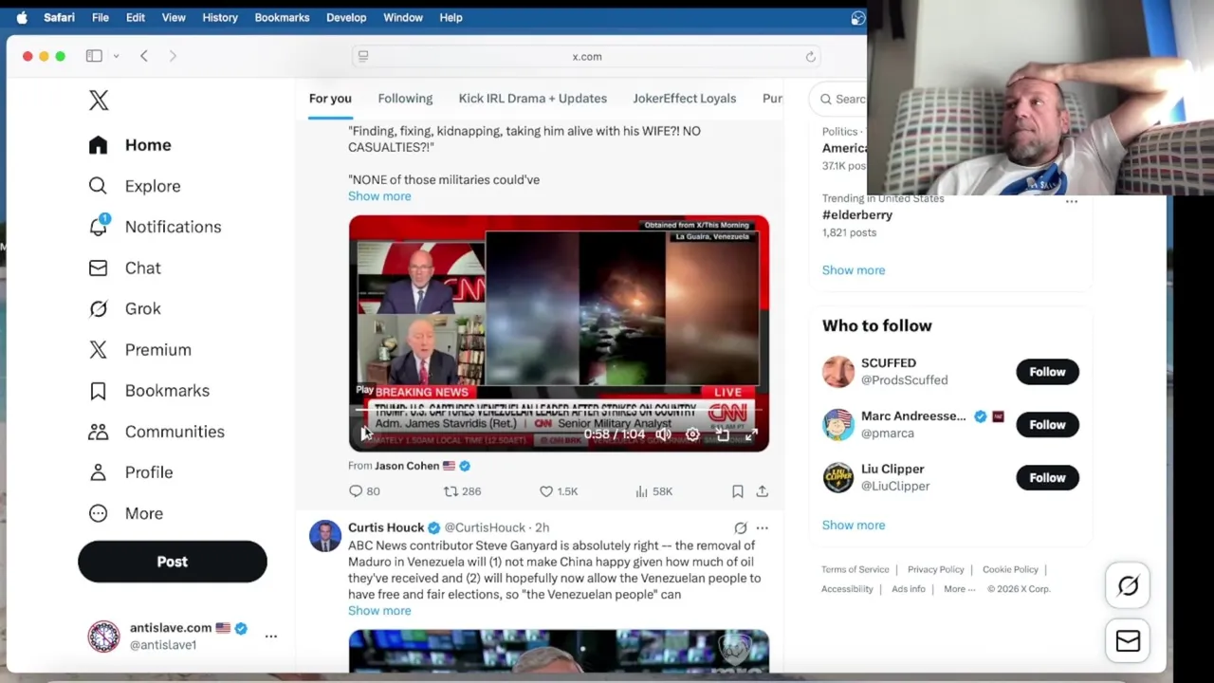Open JokerEffect Loyals tab

[684, 99]
